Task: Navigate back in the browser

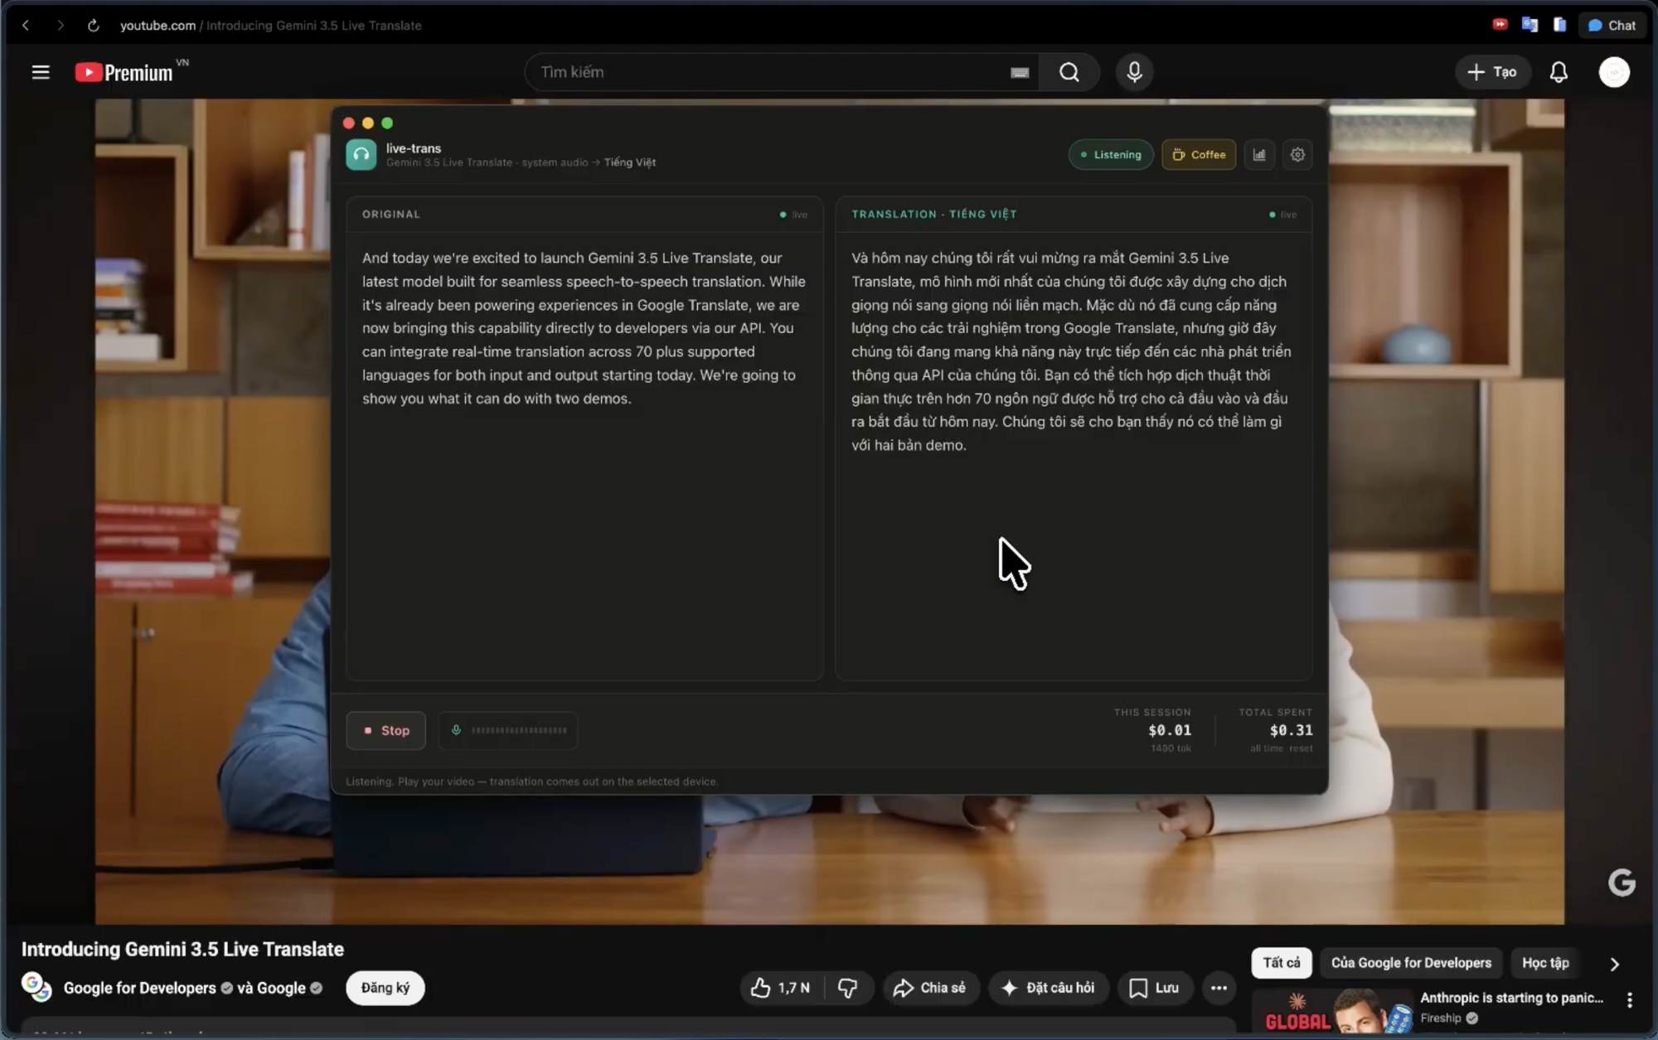Action: tap(26, 26)
